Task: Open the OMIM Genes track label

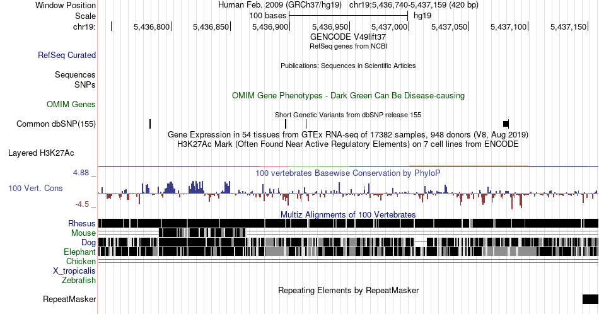Action: pos(71,104)
